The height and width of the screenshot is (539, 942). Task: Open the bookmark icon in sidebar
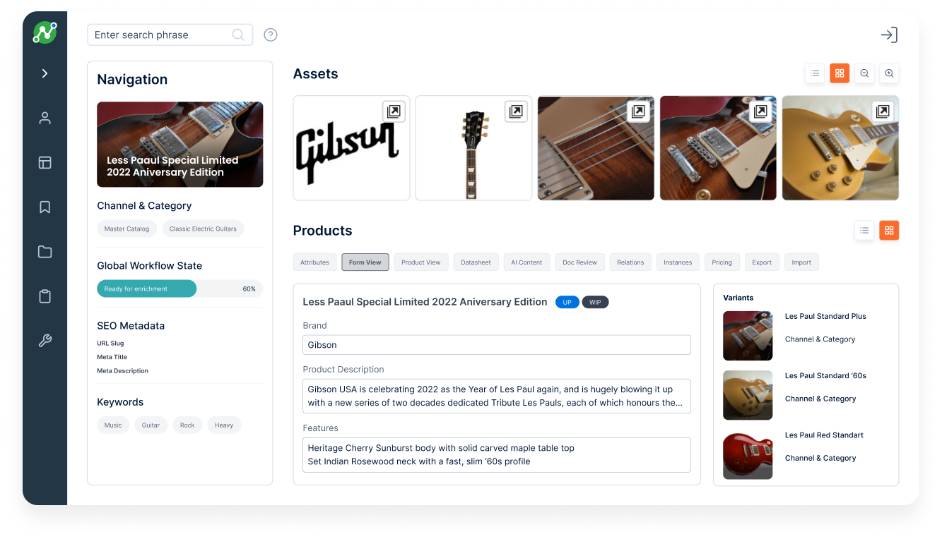[x=45, y=207]
